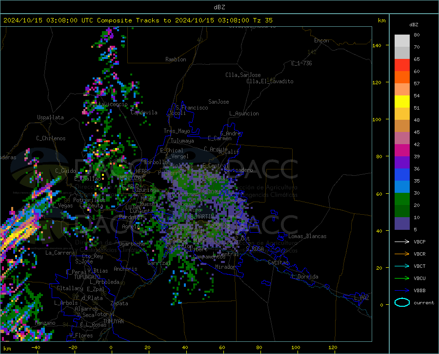
Task: Click the cyan VBCT arrow in legend
Action: pyautogui.click(x=402, y=266)
